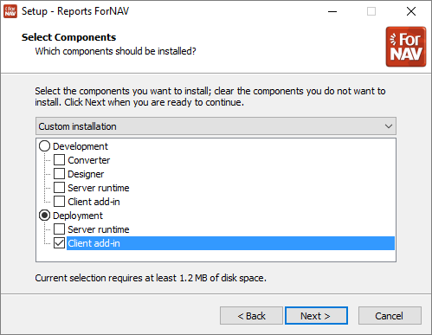The image size is (432, 335).
Task: Click the dropdown chevron arrow
Action: click(x=389, y=126)
